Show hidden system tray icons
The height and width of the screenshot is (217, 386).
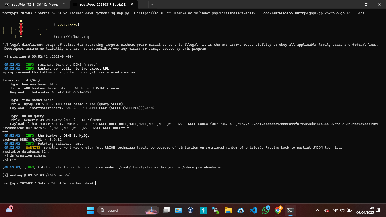pos(317,210)
